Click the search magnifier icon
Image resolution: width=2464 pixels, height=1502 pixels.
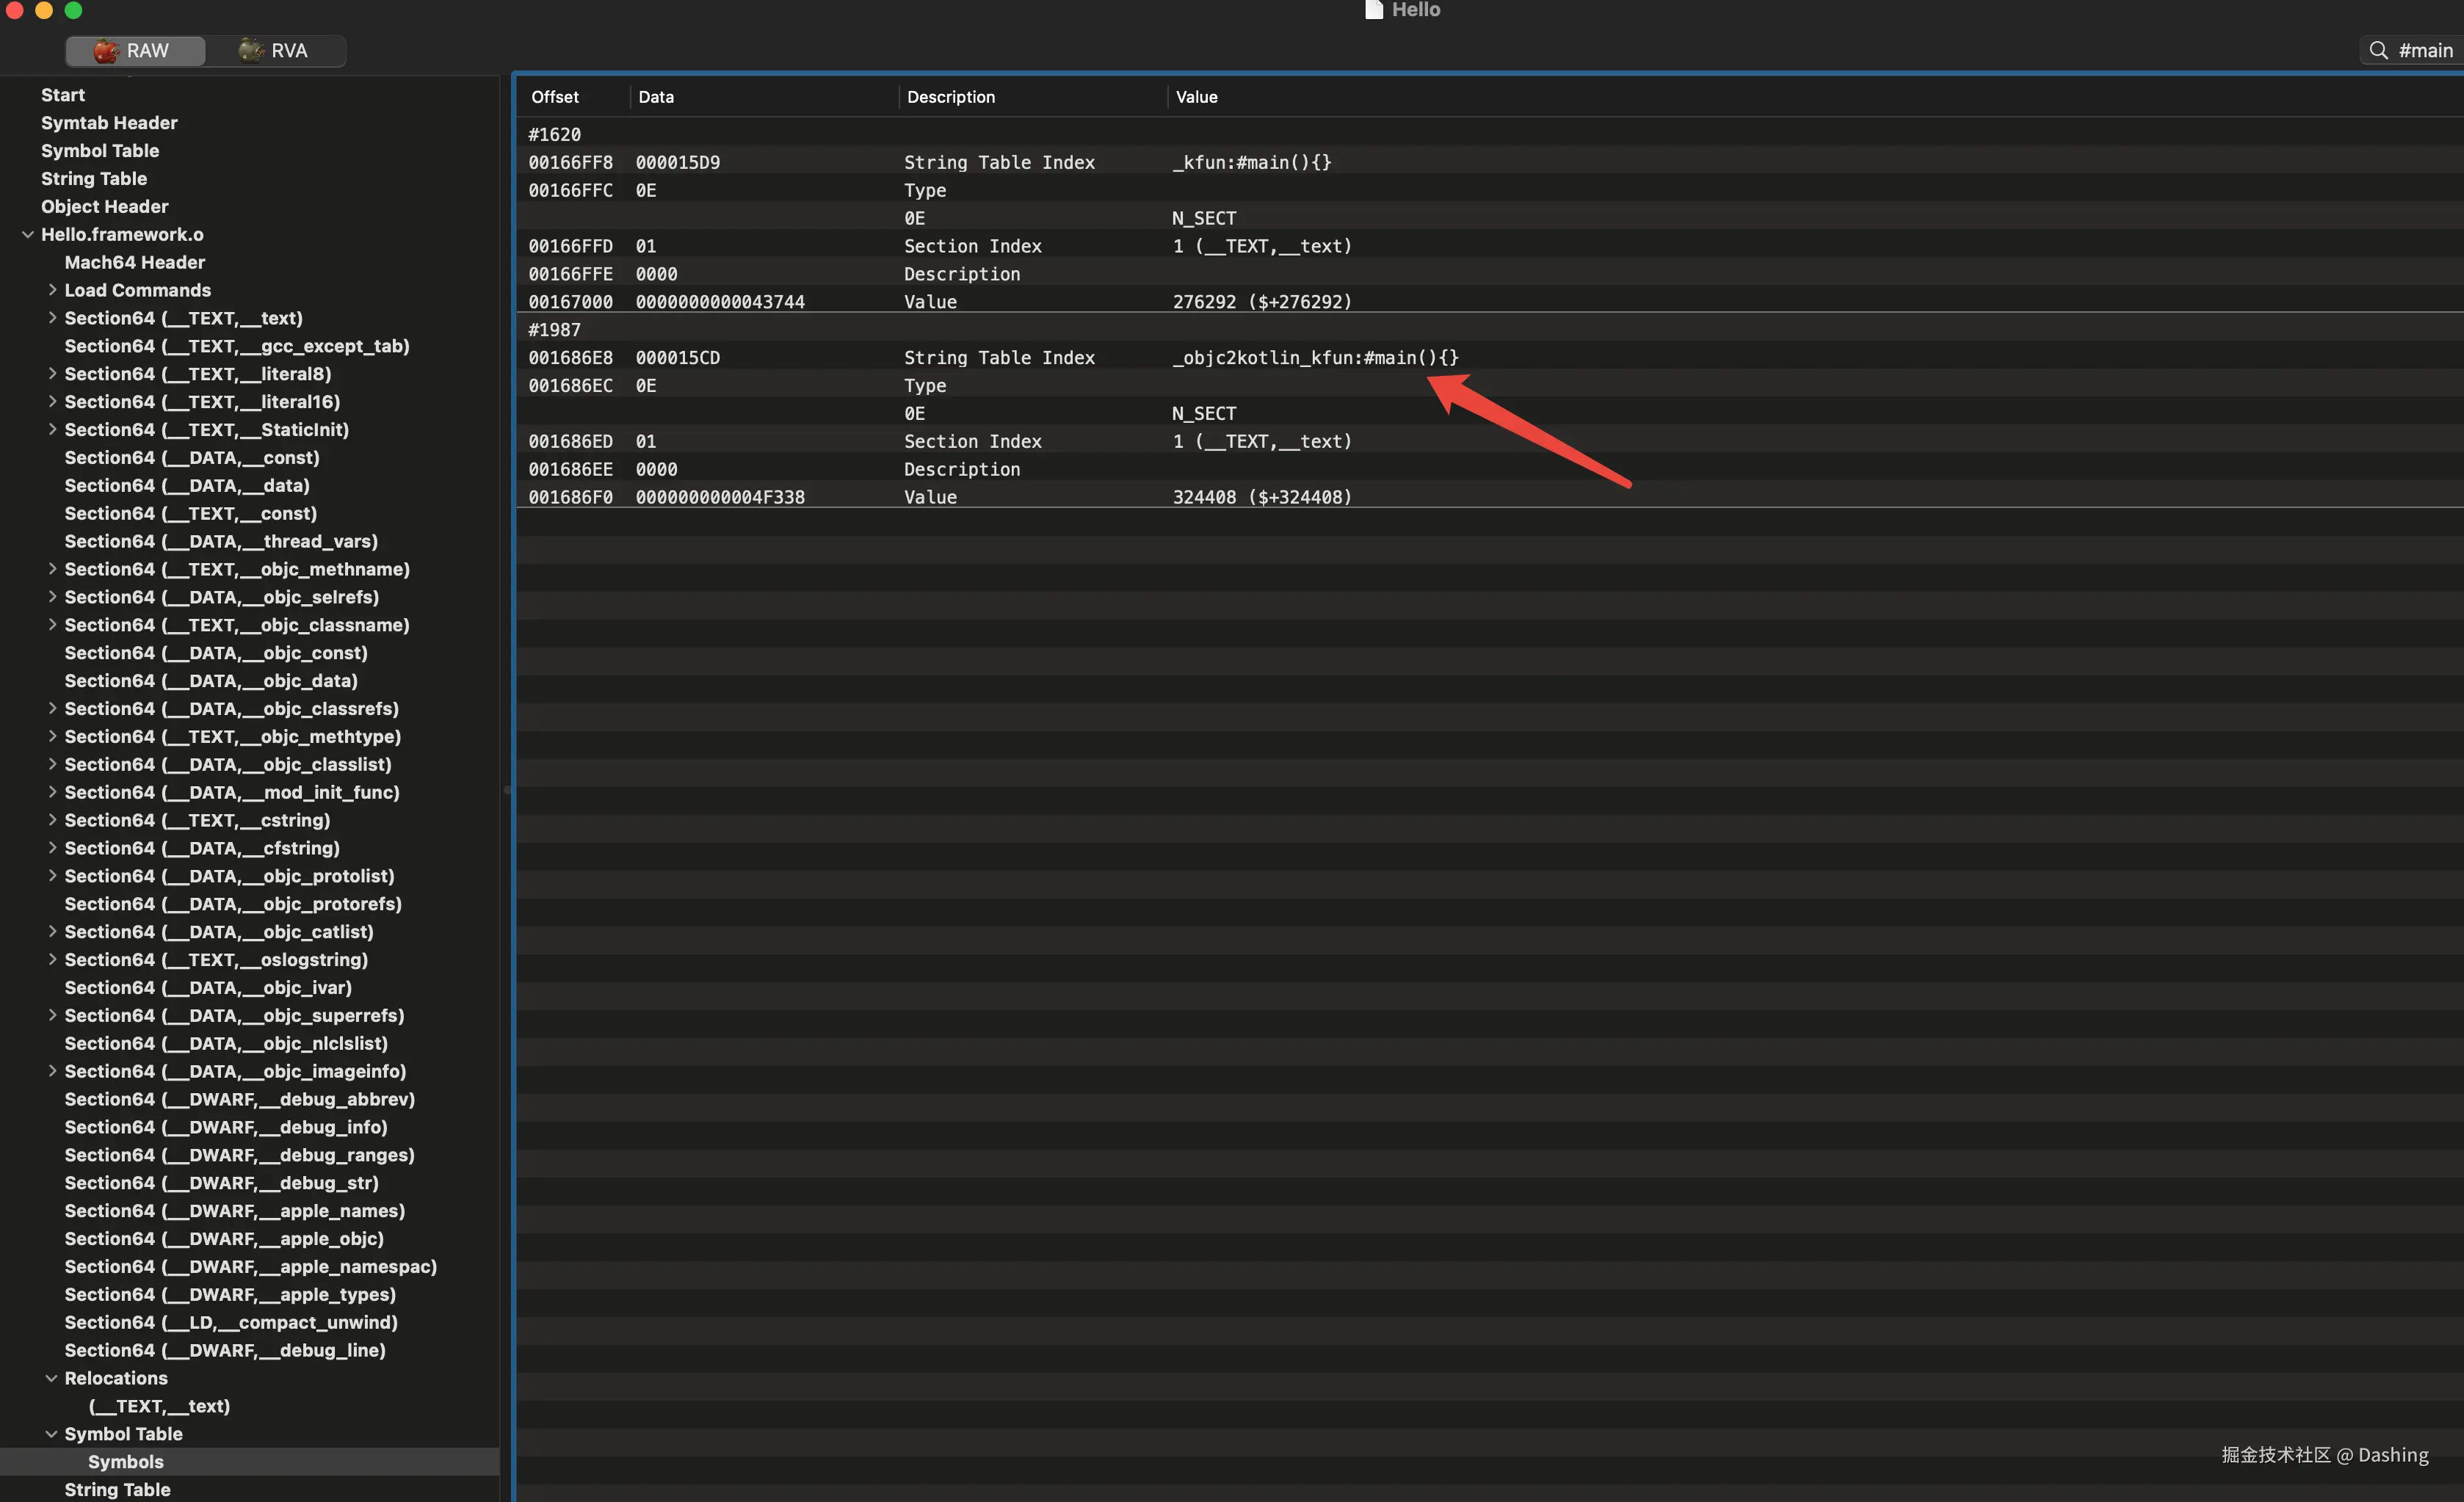coord(2379,51)
